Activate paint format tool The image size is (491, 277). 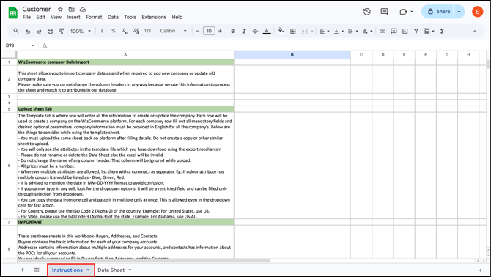[x=62, y=32]
